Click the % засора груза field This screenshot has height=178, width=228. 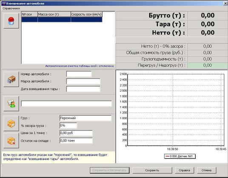click(x=68, y=126)
